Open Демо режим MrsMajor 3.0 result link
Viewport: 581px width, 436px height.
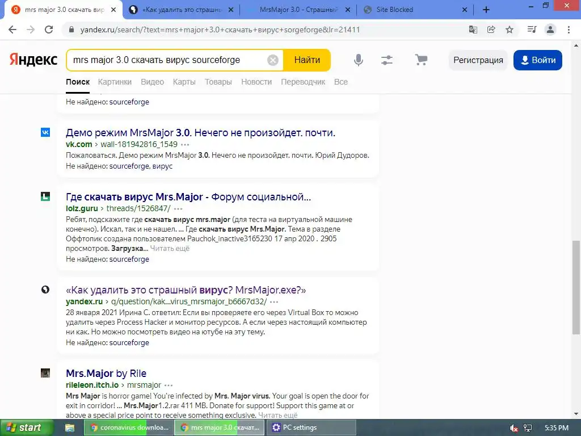[200, 133]
